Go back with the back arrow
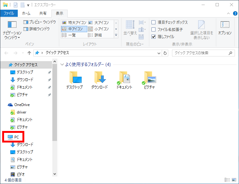 click(6, 53)
